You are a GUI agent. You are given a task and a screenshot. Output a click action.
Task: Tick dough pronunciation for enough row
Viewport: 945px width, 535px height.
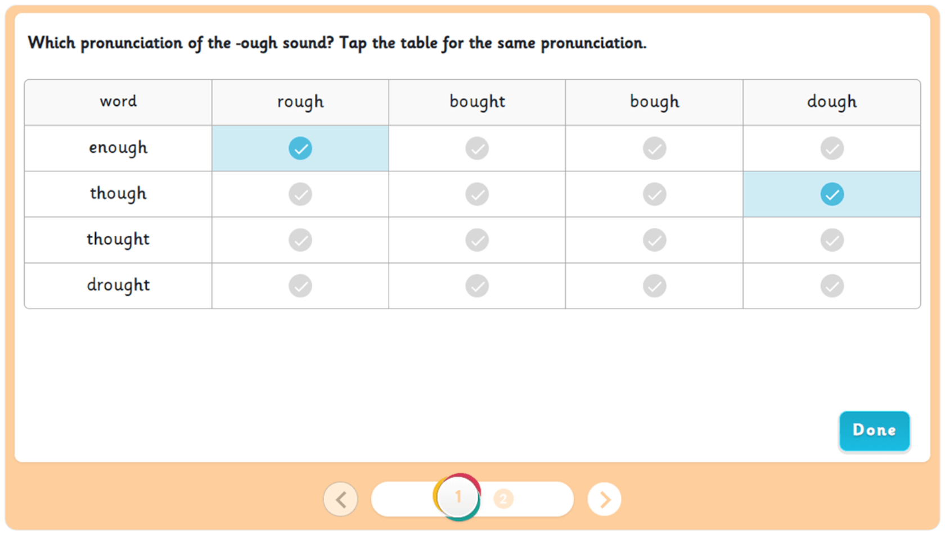click(x=832, y=148)
